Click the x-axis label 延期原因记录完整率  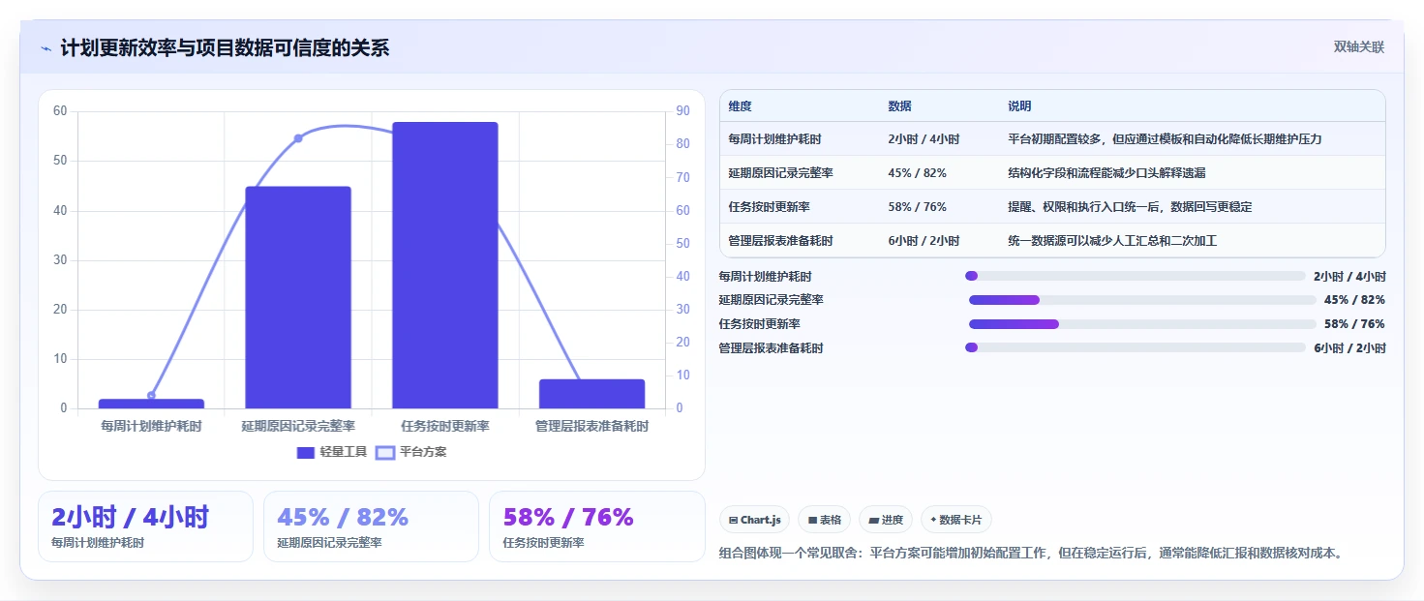point(298,426)
